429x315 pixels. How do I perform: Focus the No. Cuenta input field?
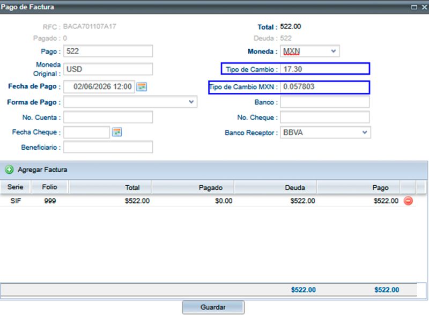click(x=108, y=117)
